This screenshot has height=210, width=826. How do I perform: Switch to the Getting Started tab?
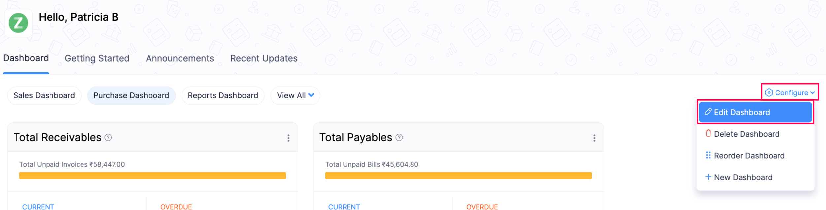97,58
